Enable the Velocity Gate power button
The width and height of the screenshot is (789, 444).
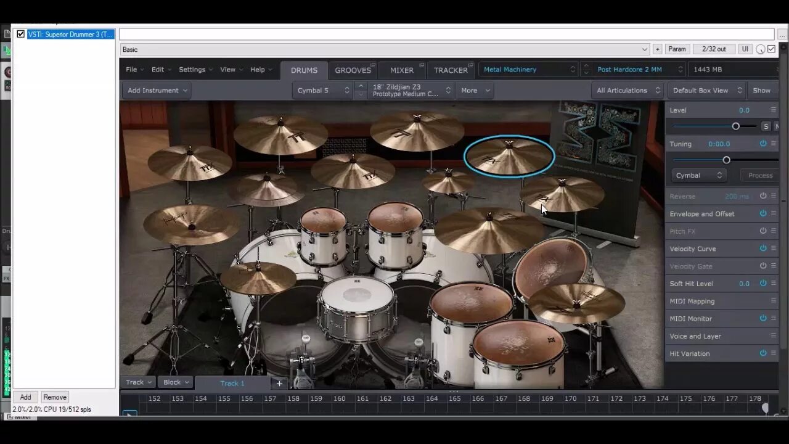(763, 266)
